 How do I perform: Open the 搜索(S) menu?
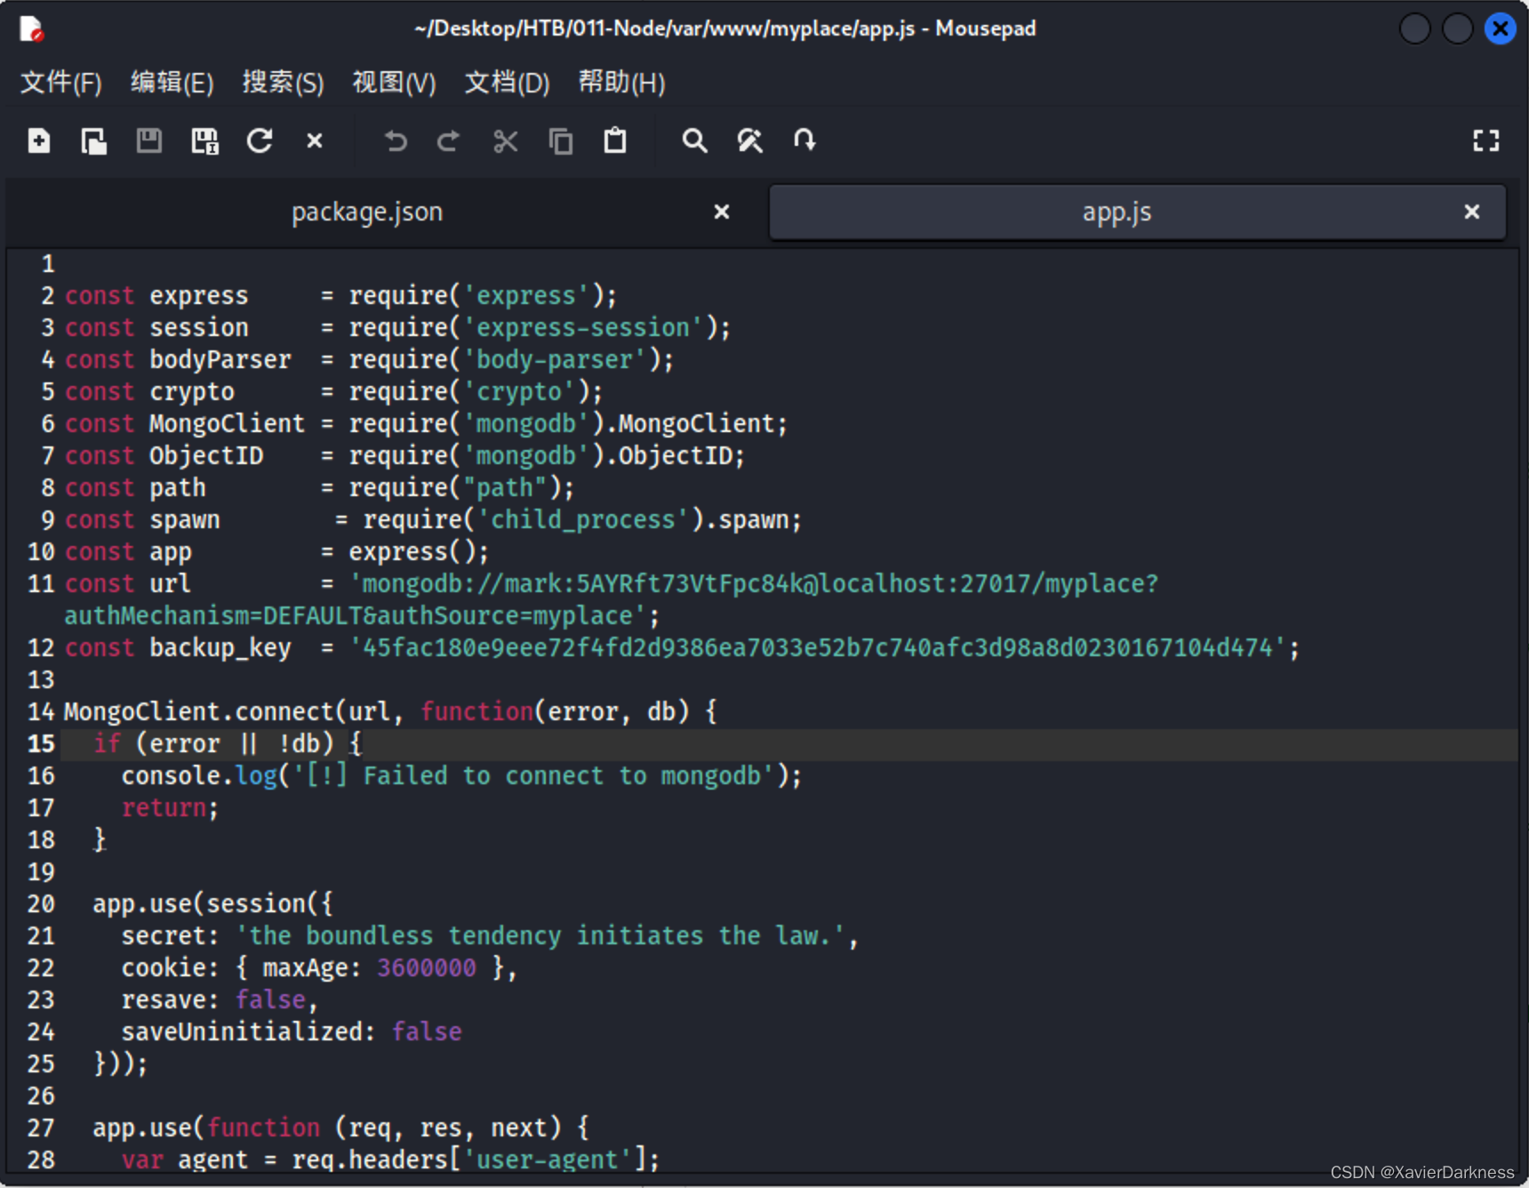tap(284, 83)
